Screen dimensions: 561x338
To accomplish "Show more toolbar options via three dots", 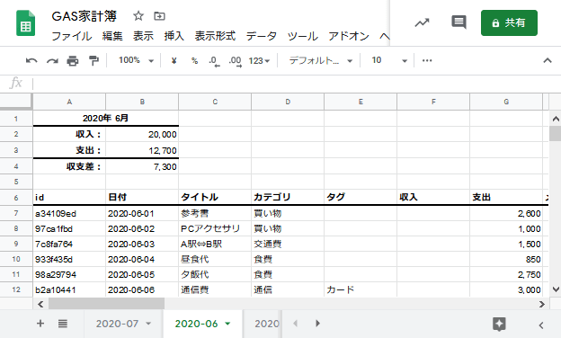I will [x=427, y=60].
